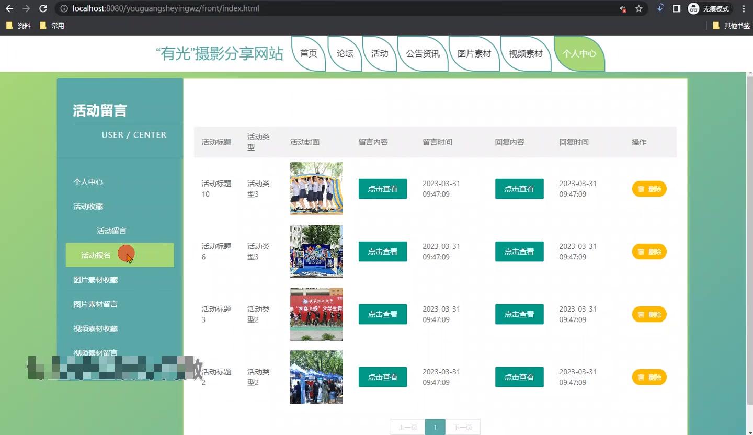This screenshot has height=435, width=753.
Task: Click the browser refresh icon
Action: 43,8
